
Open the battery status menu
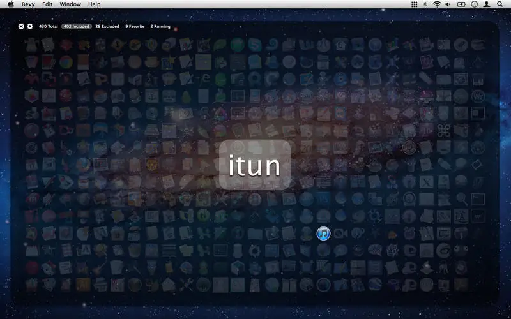click(461, 4)
